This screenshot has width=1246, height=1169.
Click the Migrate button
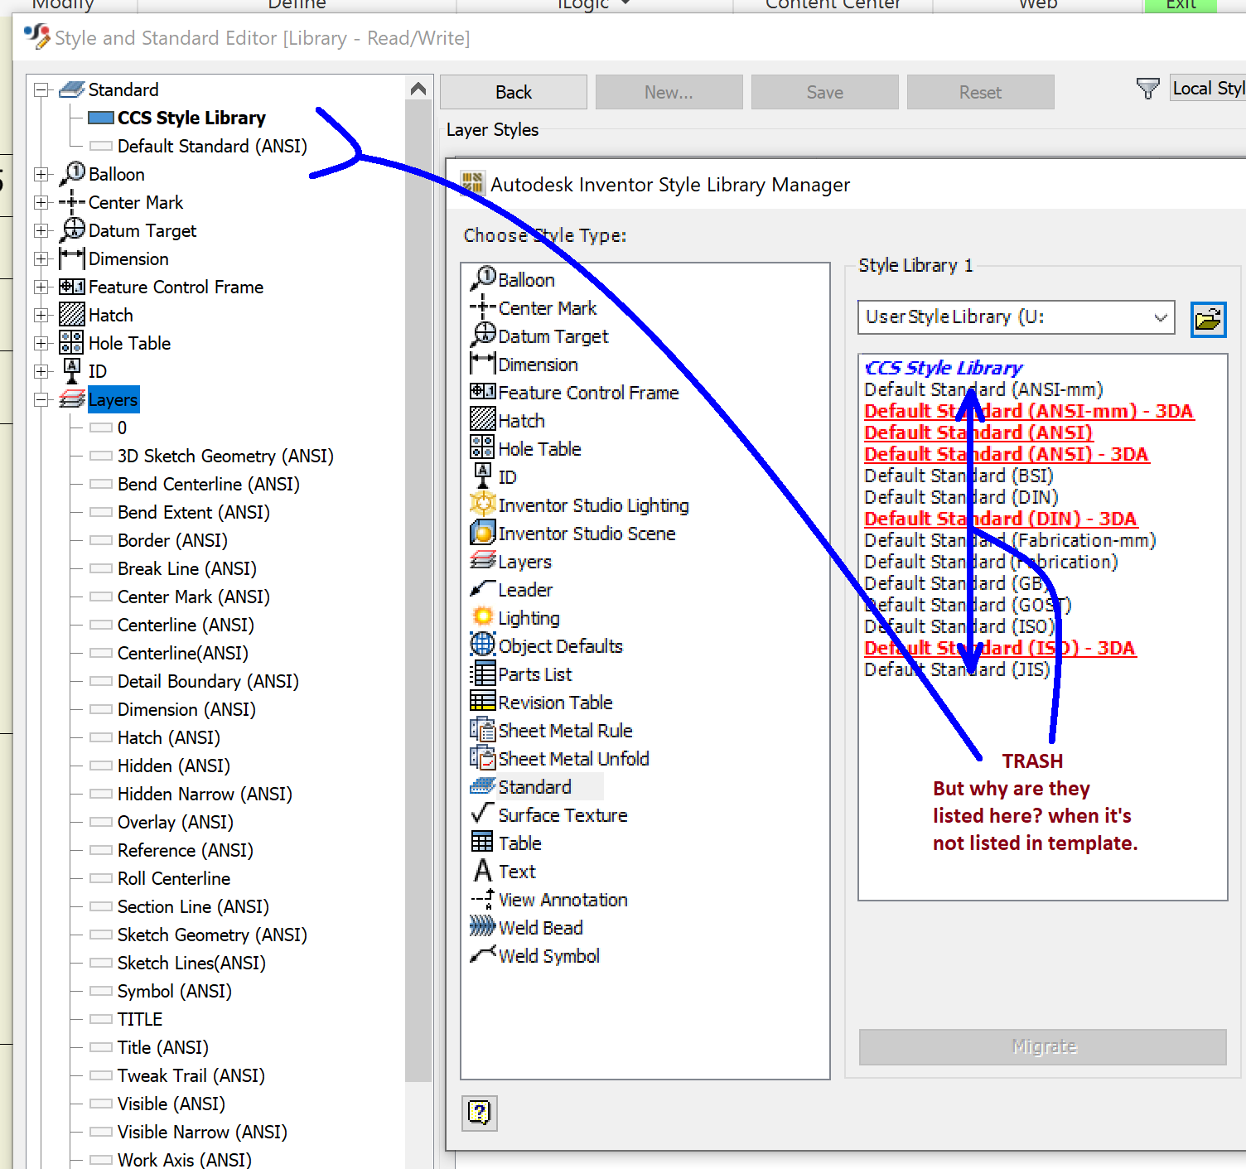pos(1043,1046)
